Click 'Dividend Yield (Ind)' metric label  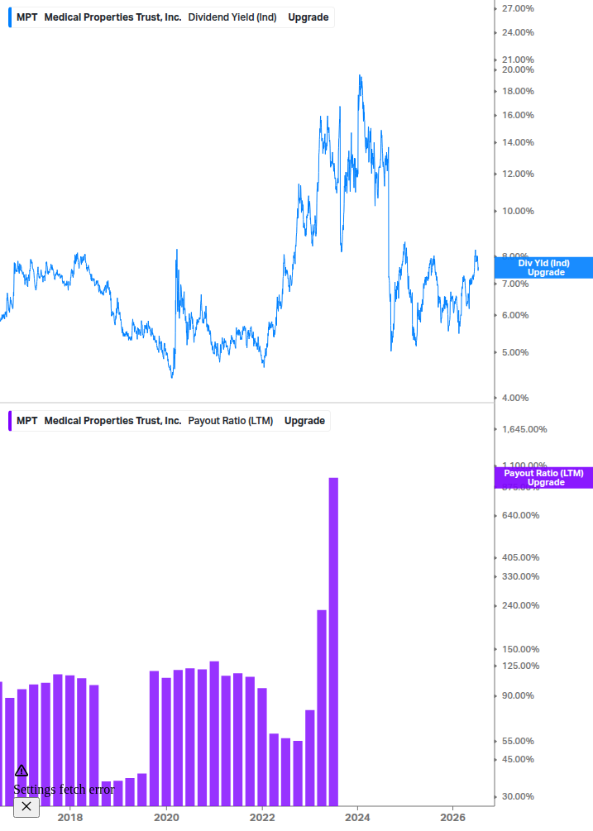[232, 17]
